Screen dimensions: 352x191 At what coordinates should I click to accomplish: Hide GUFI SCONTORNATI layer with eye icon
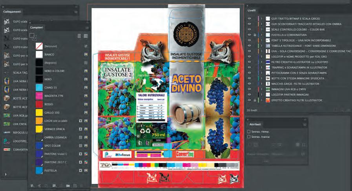click(250, 24)
